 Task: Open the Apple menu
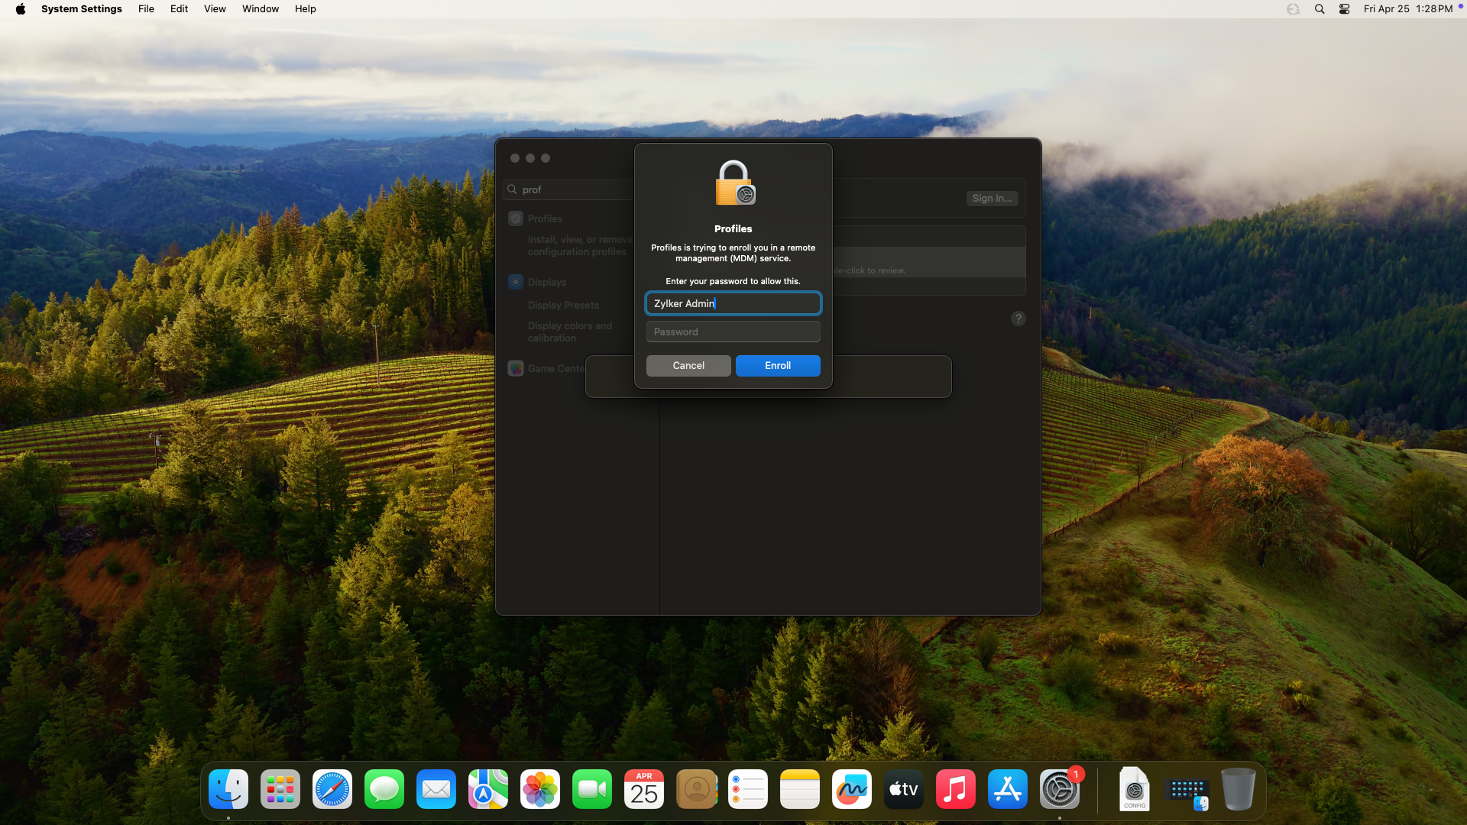tap(21, 9)
